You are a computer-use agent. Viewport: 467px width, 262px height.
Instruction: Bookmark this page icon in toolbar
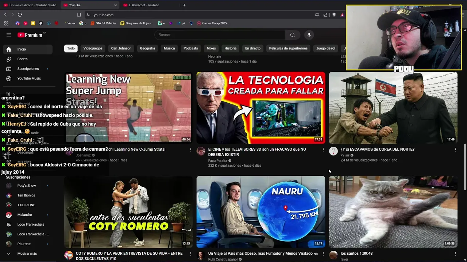point(79,15)
